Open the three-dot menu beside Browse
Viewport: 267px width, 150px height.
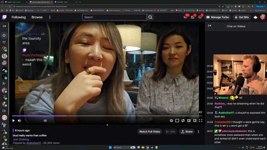(50, 17)
